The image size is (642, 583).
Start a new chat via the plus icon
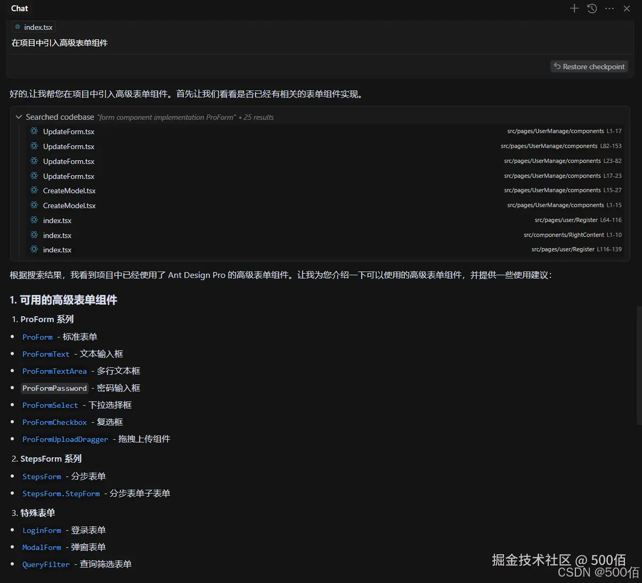tap(574, 9)
